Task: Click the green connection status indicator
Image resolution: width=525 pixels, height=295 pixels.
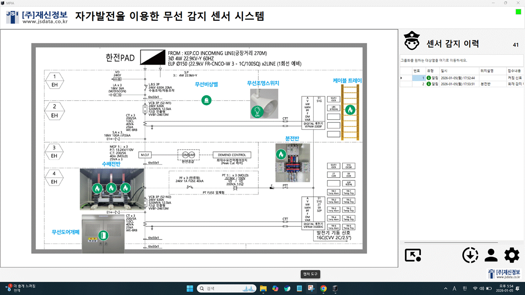Action: (x=518, y=12)
